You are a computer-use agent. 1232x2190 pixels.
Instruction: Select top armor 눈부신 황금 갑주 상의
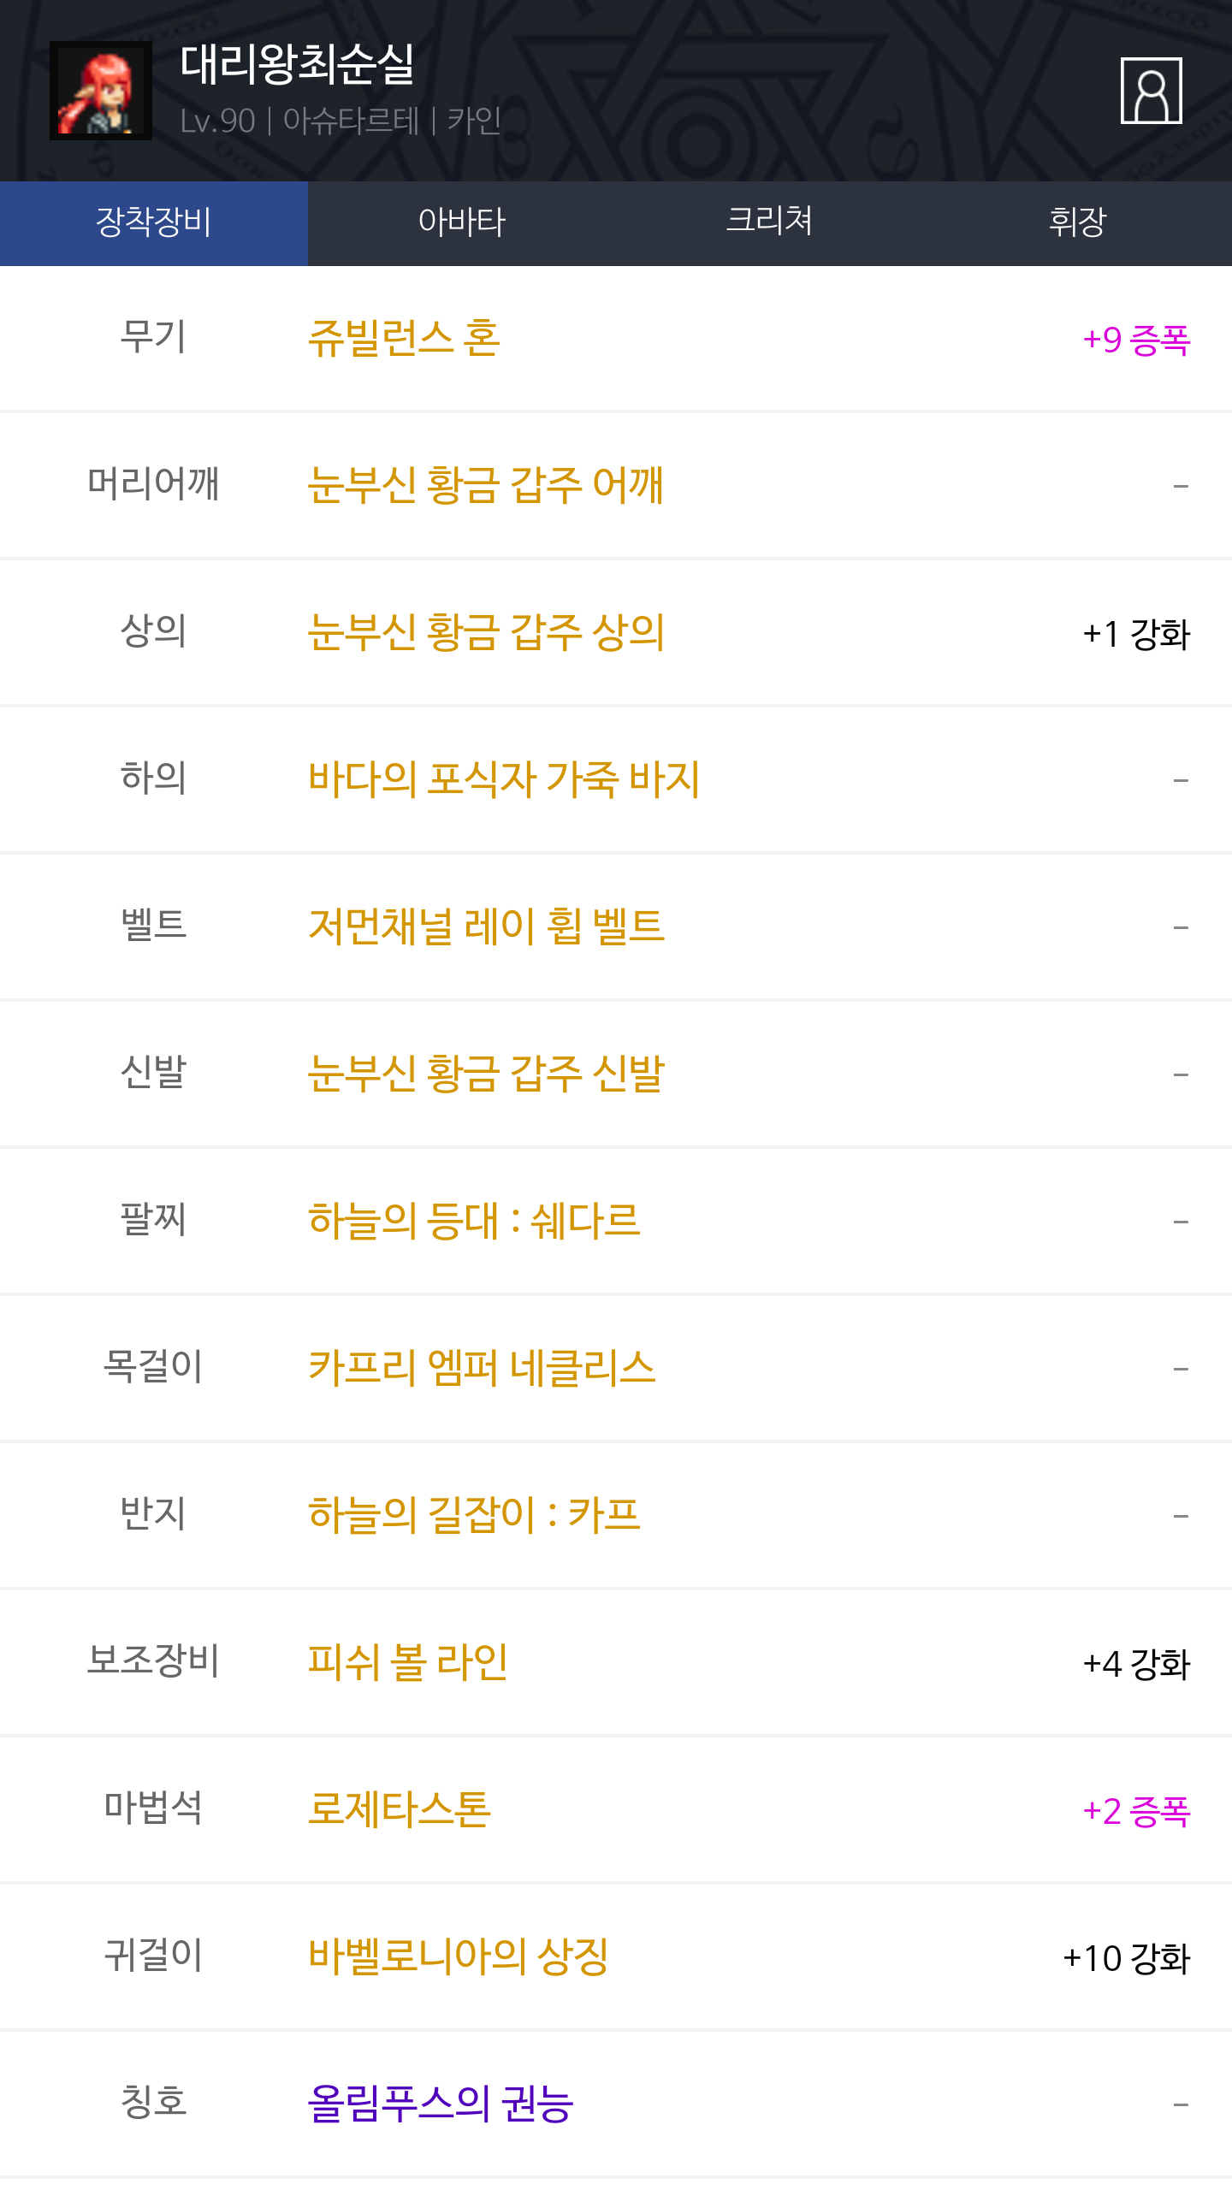486,633
